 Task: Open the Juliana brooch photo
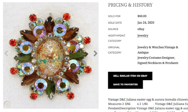point(50,56)
